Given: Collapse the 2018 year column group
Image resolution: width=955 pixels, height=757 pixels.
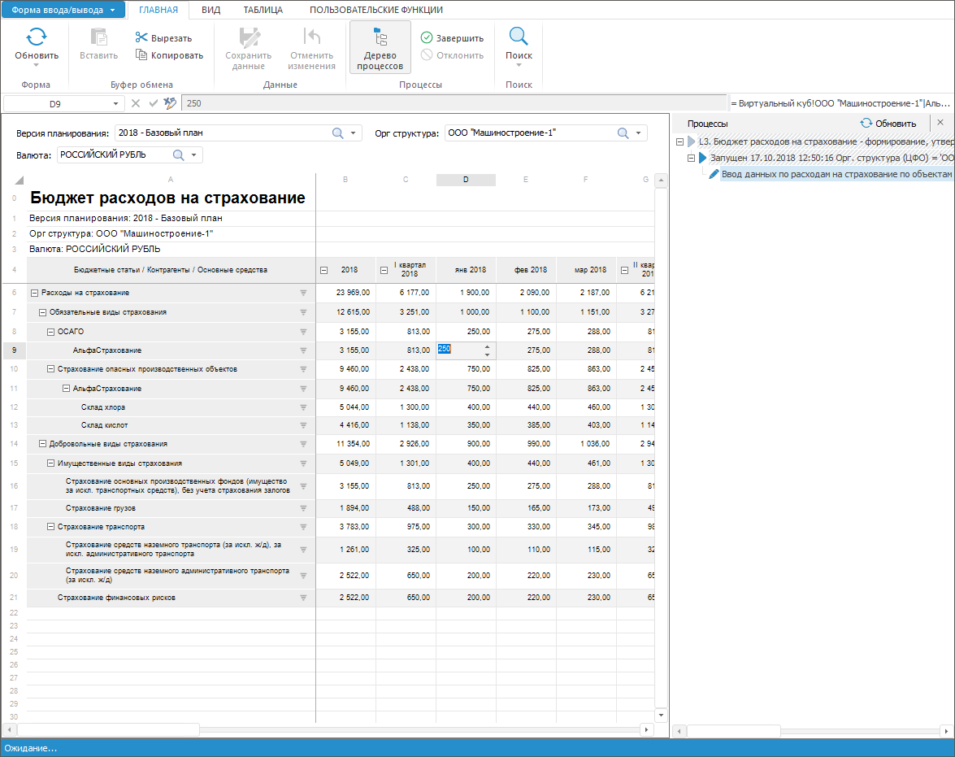Looking at the screenshot, I should (x=324, y=270).
